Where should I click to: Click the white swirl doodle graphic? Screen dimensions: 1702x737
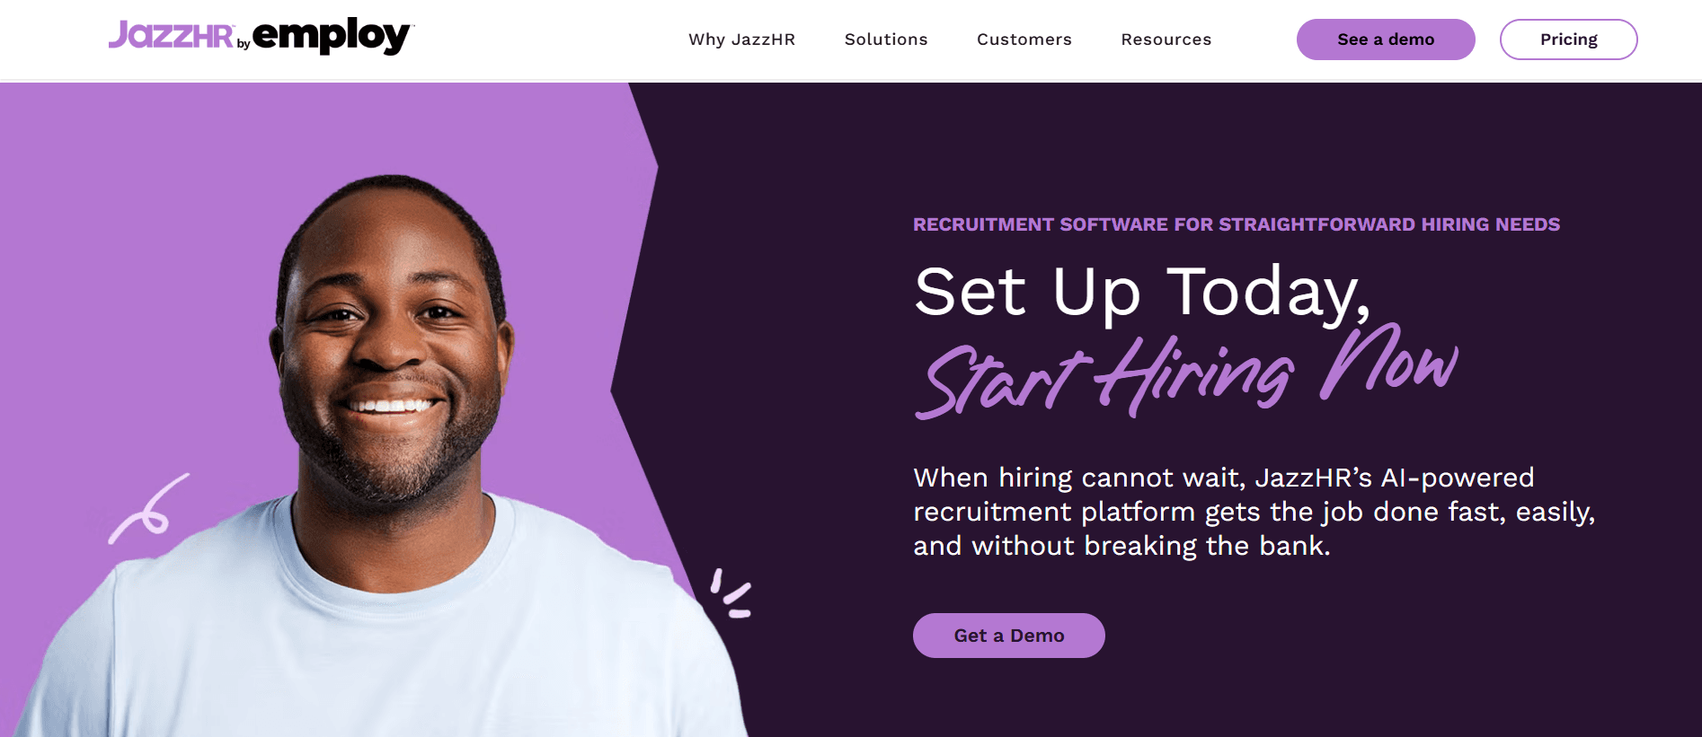[x=148, y=509]
